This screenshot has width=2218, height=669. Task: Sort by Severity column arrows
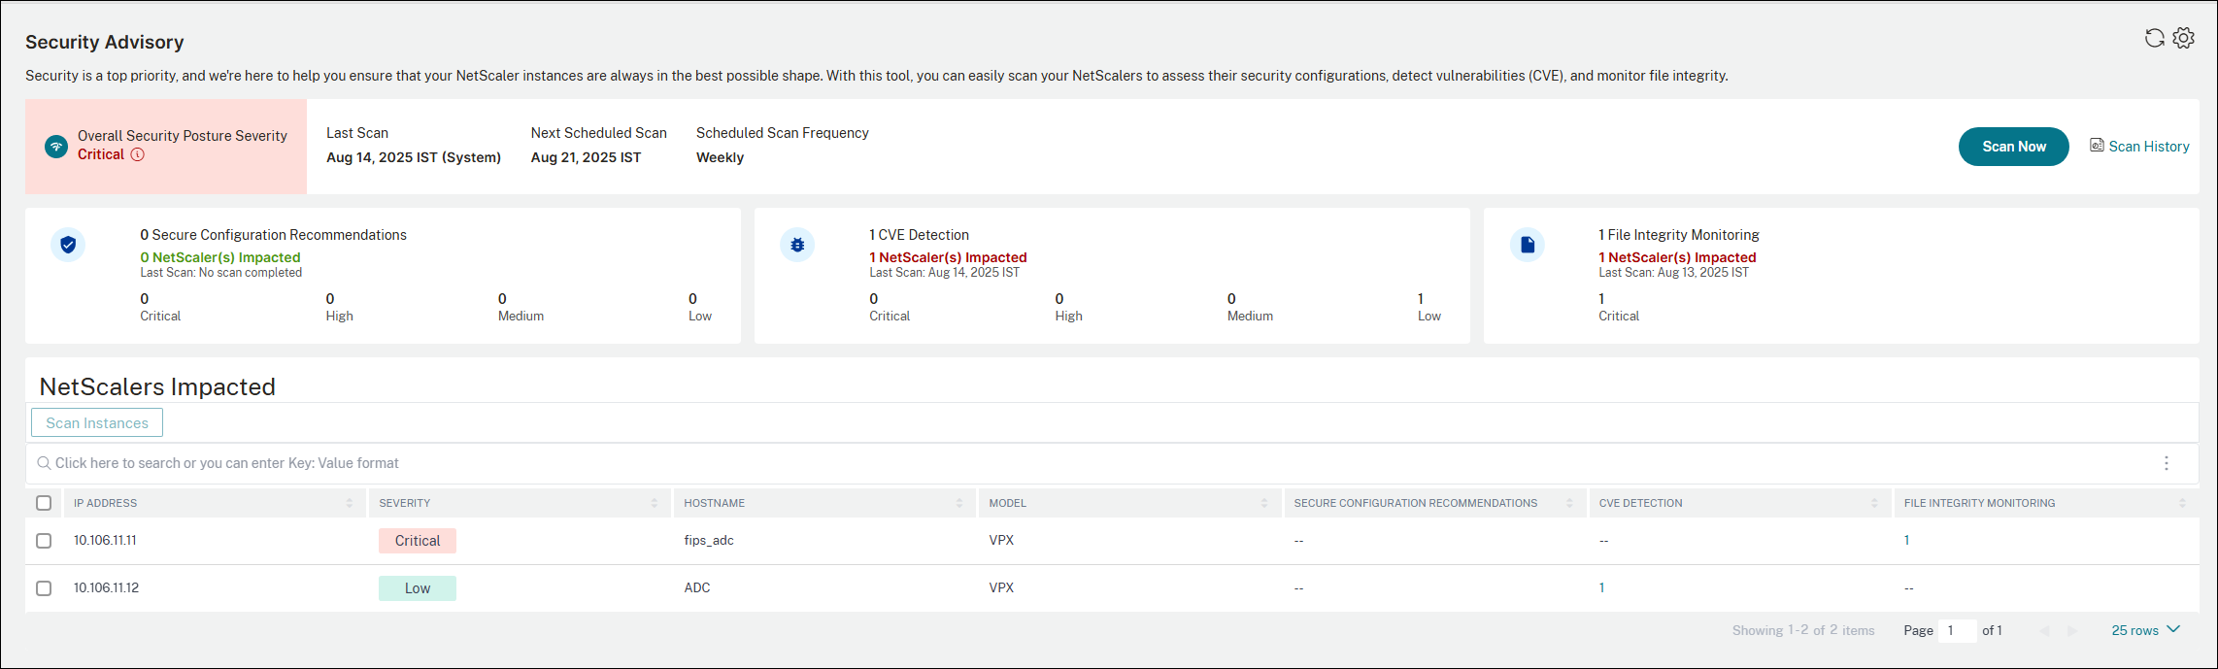coord(655,503)
